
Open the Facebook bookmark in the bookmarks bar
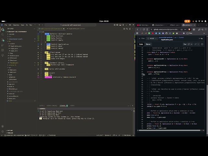tap(156, 33)
